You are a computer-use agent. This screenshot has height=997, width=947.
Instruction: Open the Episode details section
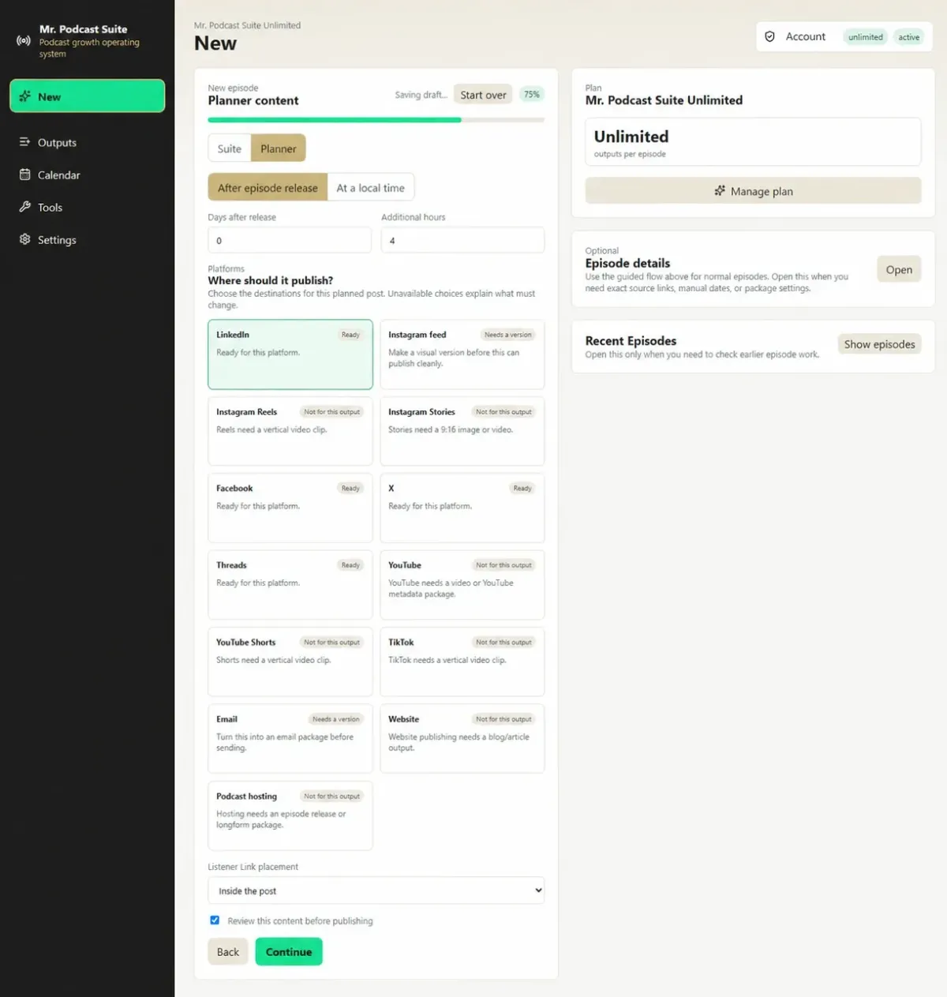(x=898, y=269)
